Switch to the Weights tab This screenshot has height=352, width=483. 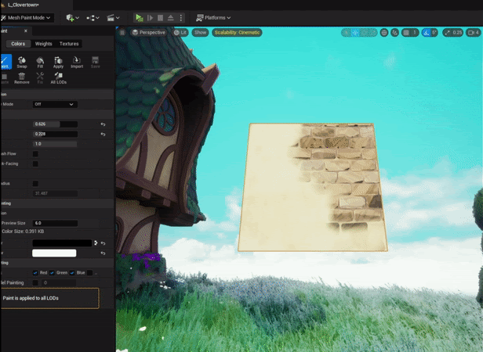tap(43, 44)
